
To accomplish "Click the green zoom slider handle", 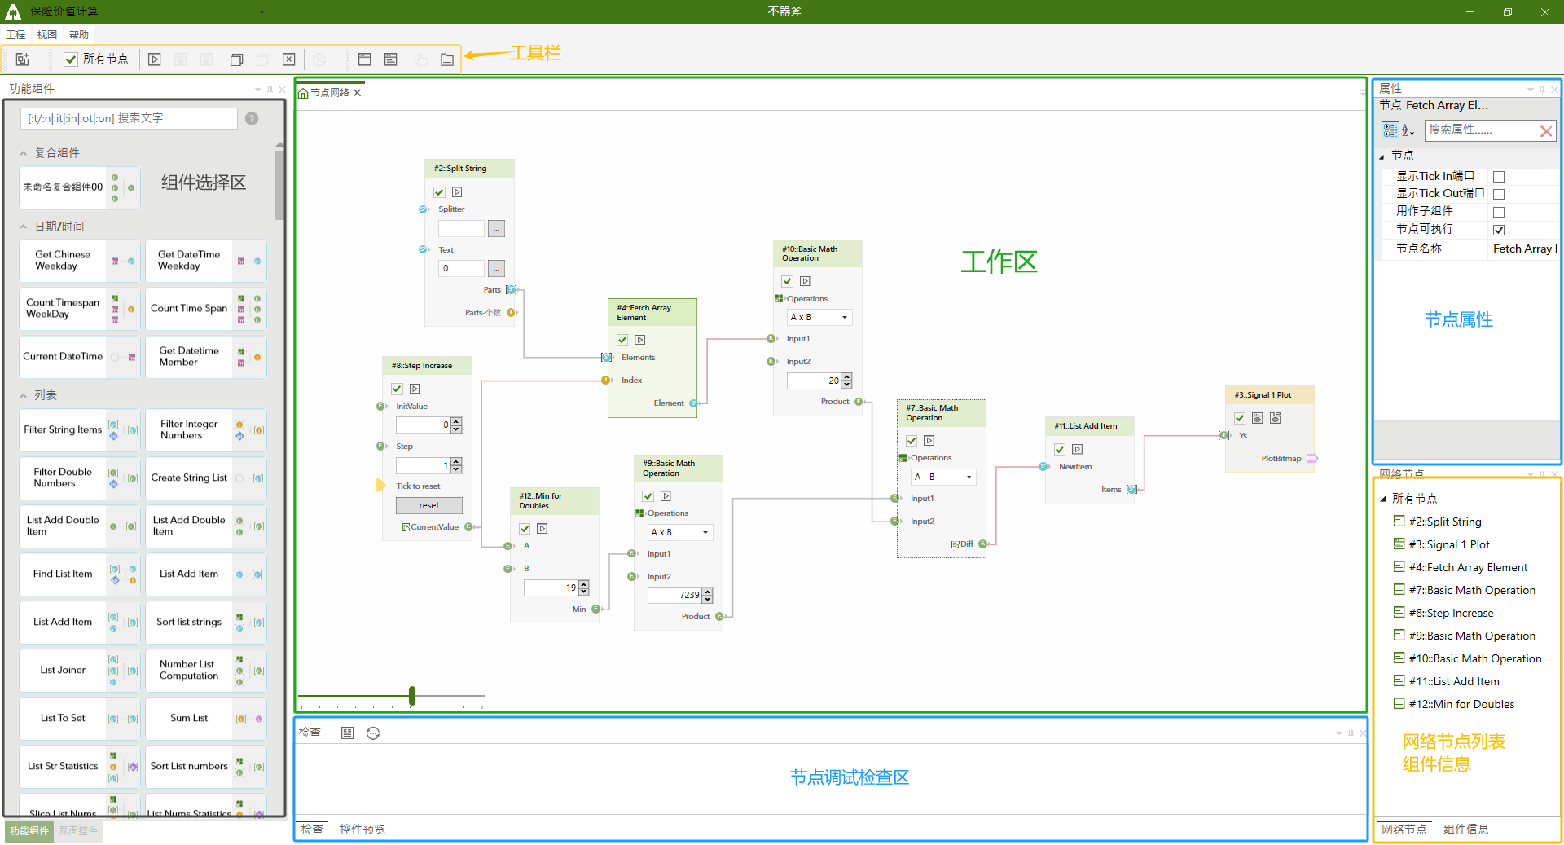I will pyautogui.click(x=412, y=695).
